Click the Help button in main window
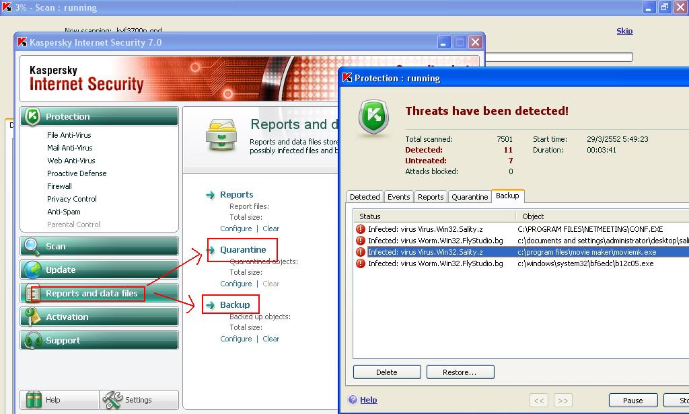689x414 pixels. (x=60, y=399)
